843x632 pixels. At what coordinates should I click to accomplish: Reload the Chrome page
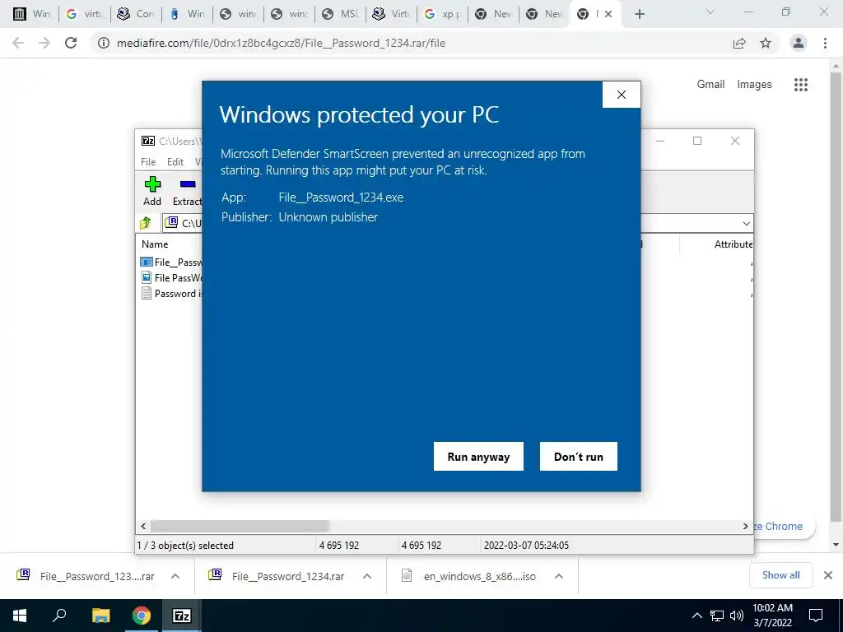point(71,43)
